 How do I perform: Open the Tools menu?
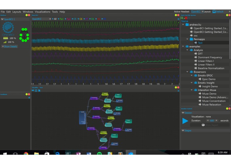tap(55, 12)
